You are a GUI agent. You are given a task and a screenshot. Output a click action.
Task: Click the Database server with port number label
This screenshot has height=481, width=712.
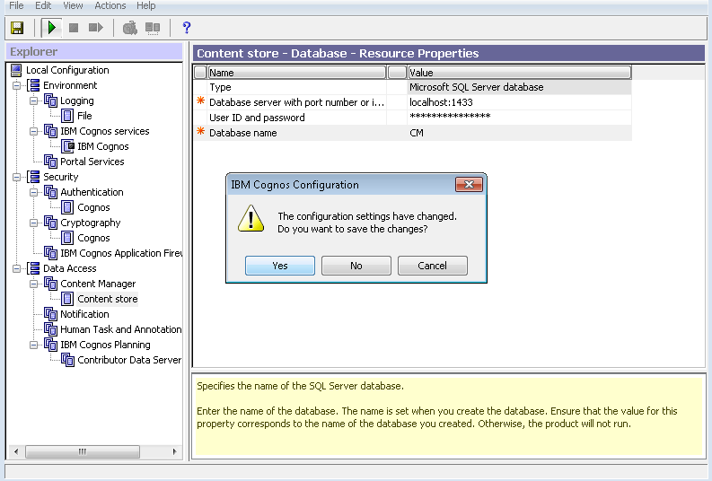tap(296, 102)
